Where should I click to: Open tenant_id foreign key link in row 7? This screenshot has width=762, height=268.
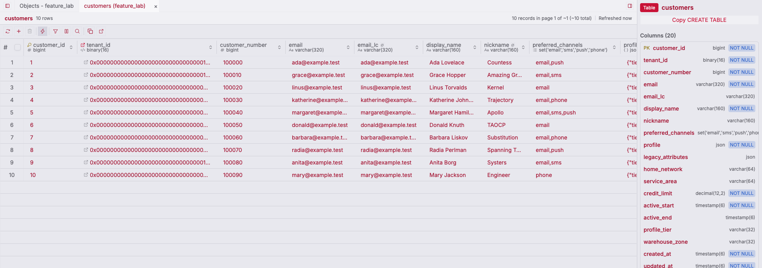coord(86,137)
